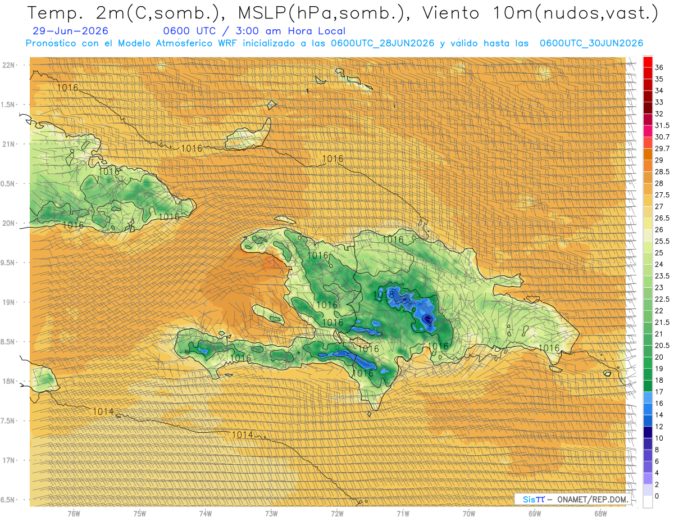The width and height of the screenshot is (674, 521).
Task: Click the '0600 UTC / 3:00 am Hora Local' text
Action: tap(254, 31)
